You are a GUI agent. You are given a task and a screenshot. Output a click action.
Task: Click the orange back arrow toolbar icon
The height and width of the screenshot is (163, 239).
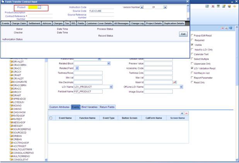pos(235,6)
